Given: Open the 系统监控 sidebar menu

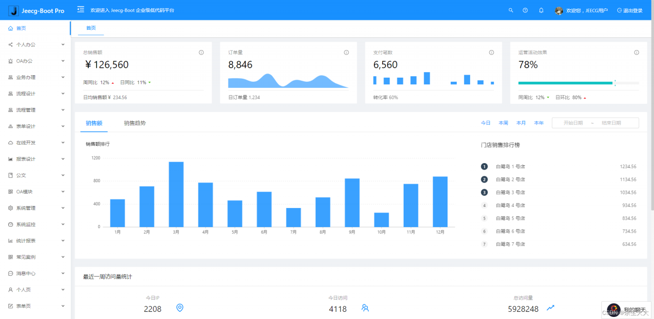Looking at the screenshot, I should [35, 224].
